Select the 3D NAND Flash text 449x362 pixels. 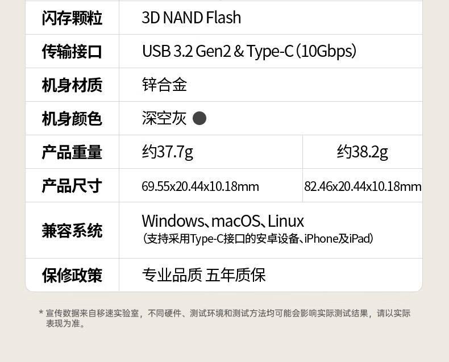[x=191, y=18]
